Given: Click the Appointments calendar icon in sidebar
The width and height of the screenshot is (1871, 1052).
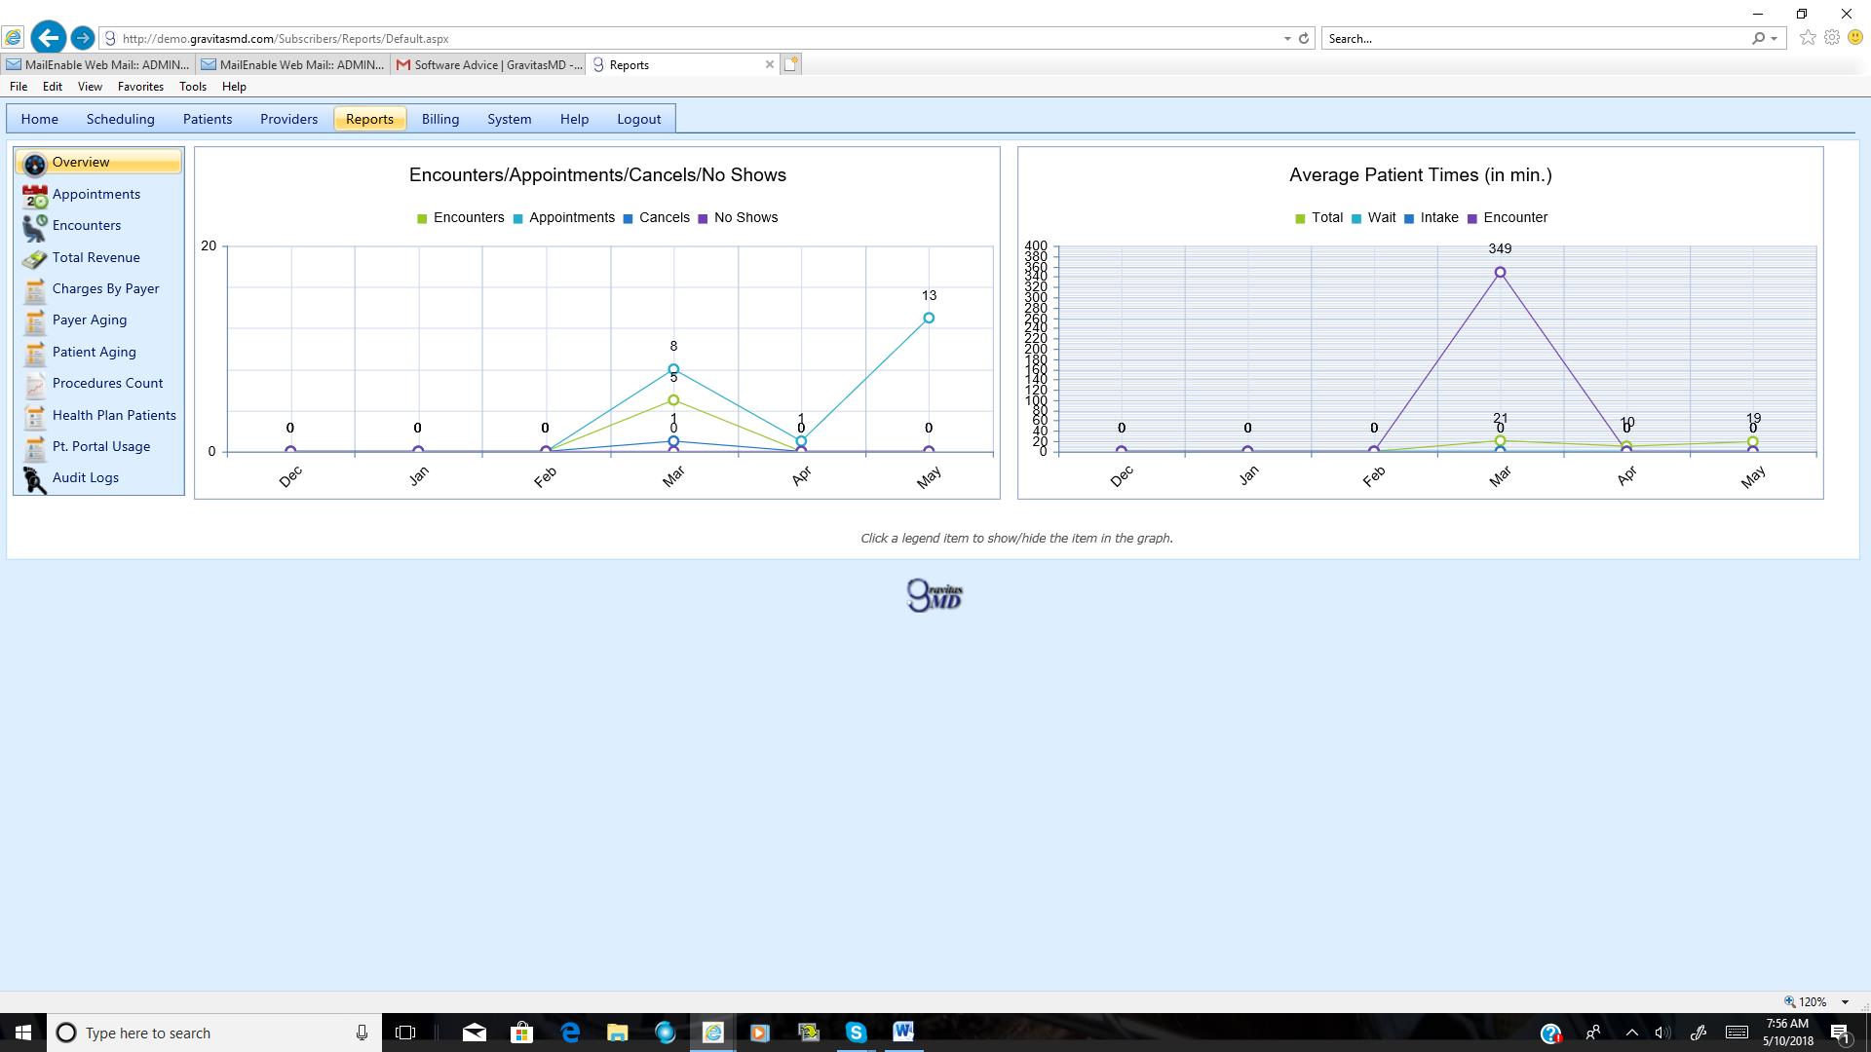Looking at the screenshot, I should 35,196.
